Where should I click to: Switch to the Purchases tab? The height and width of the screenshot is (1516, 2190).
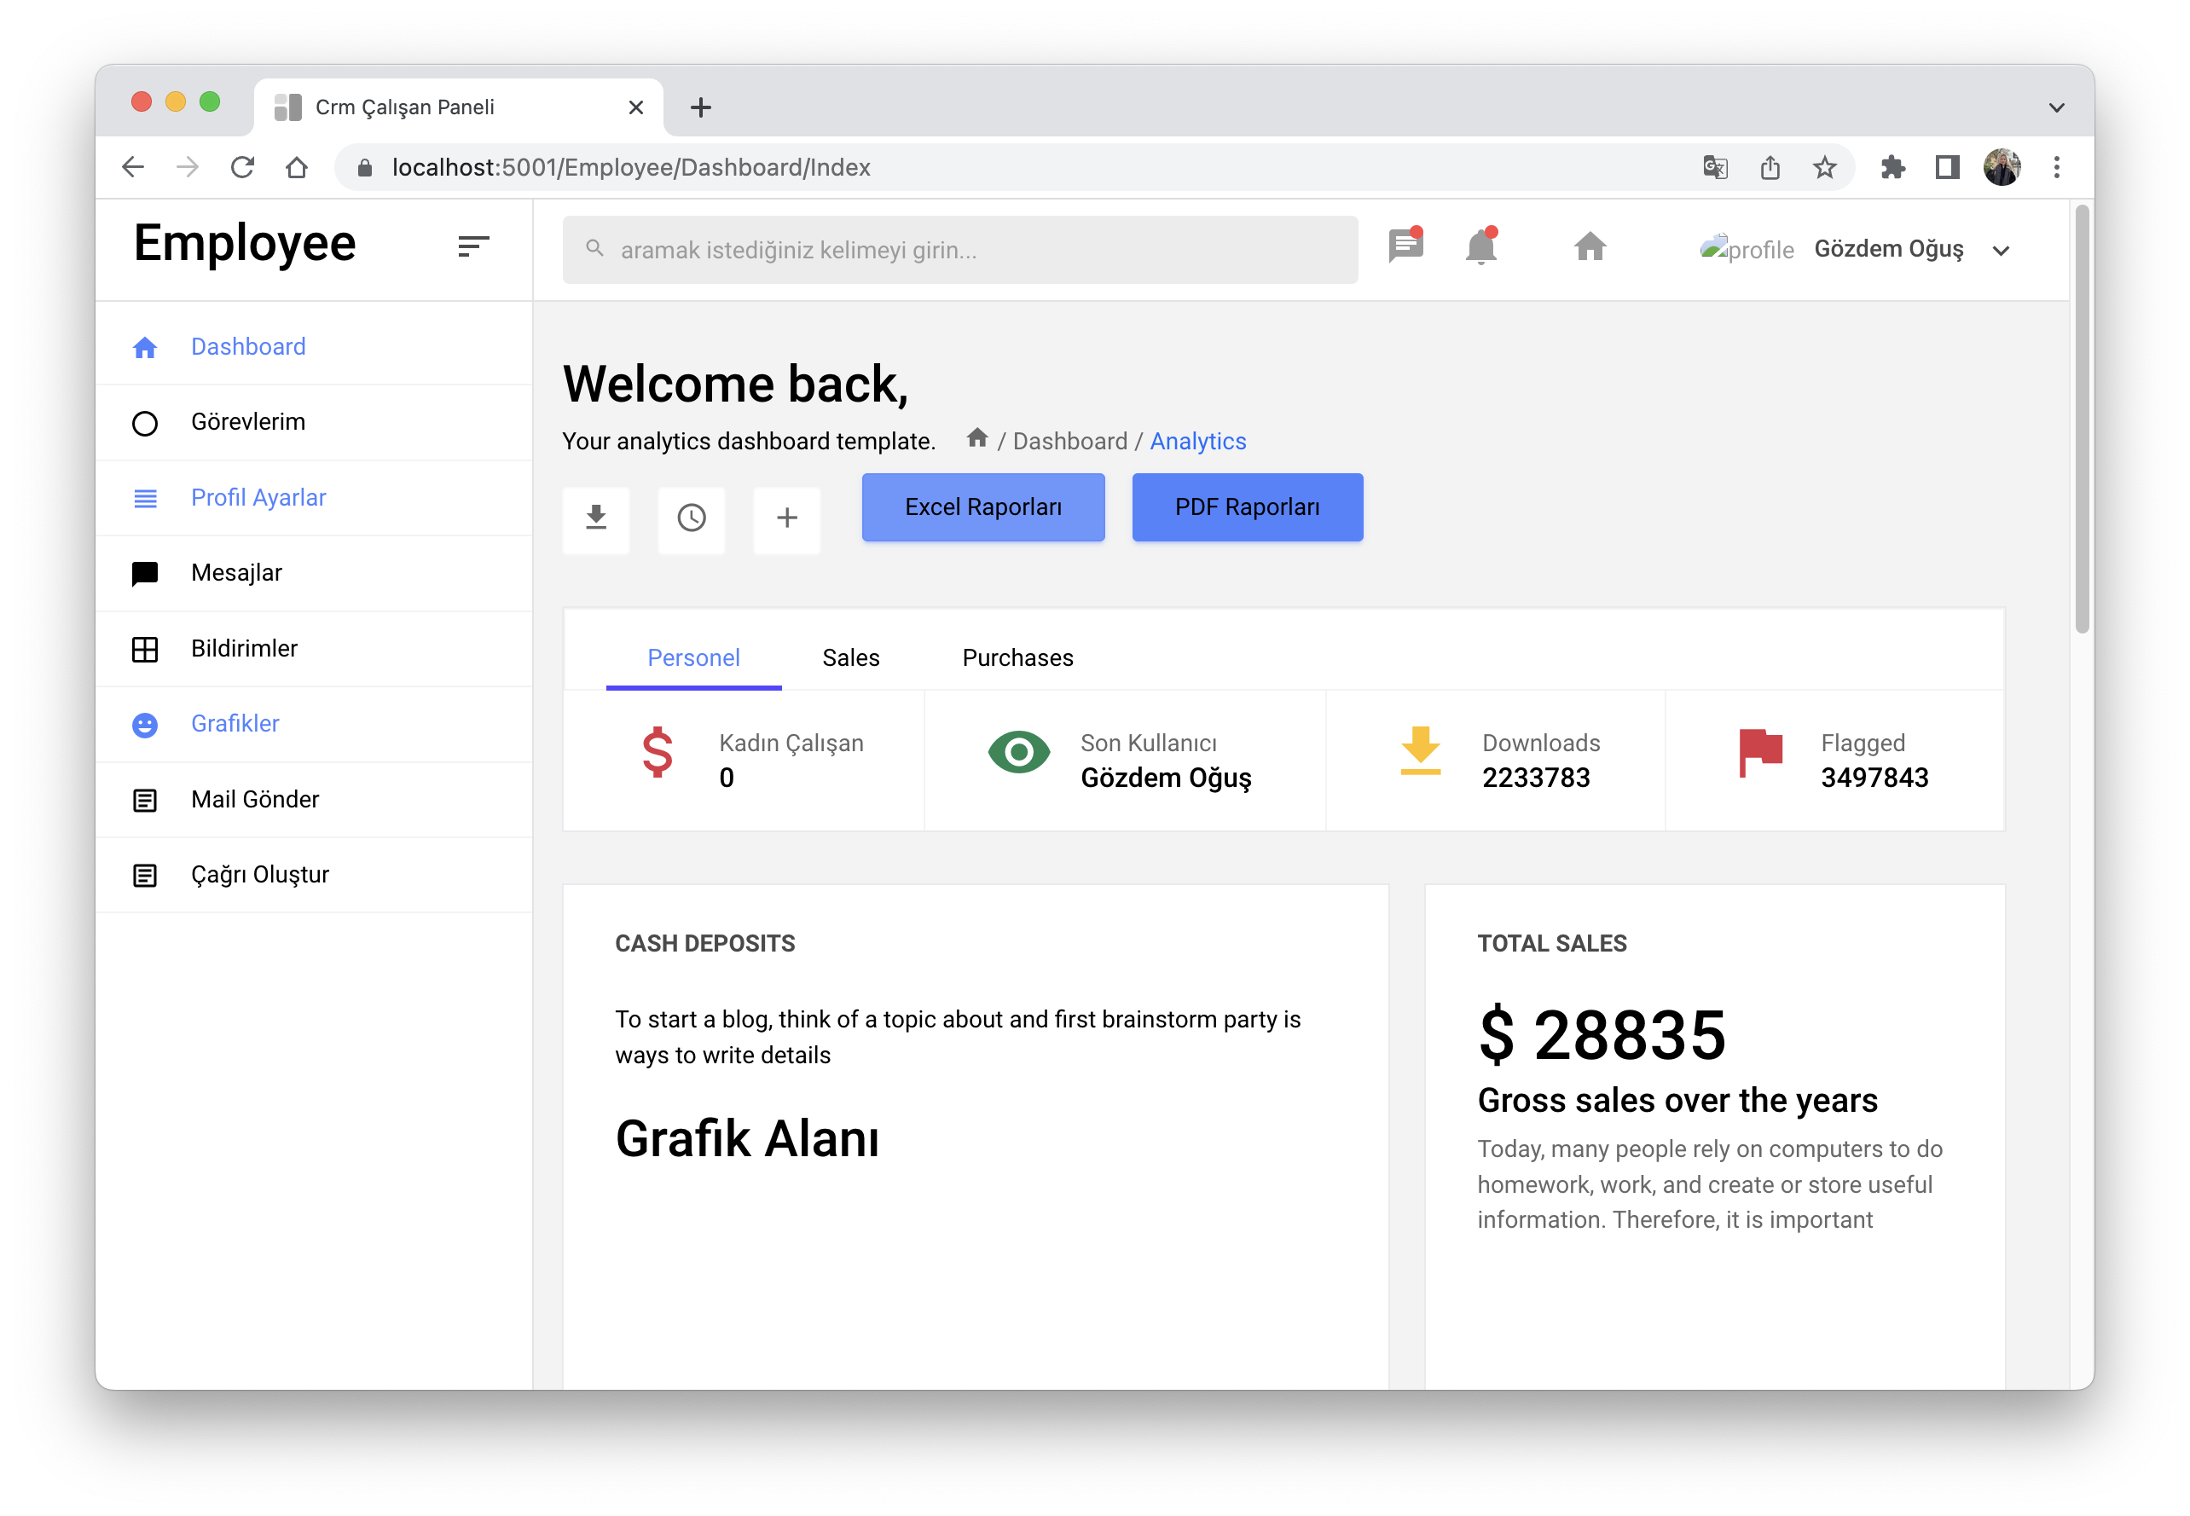pyautogui.click(x=1017, y=657)
